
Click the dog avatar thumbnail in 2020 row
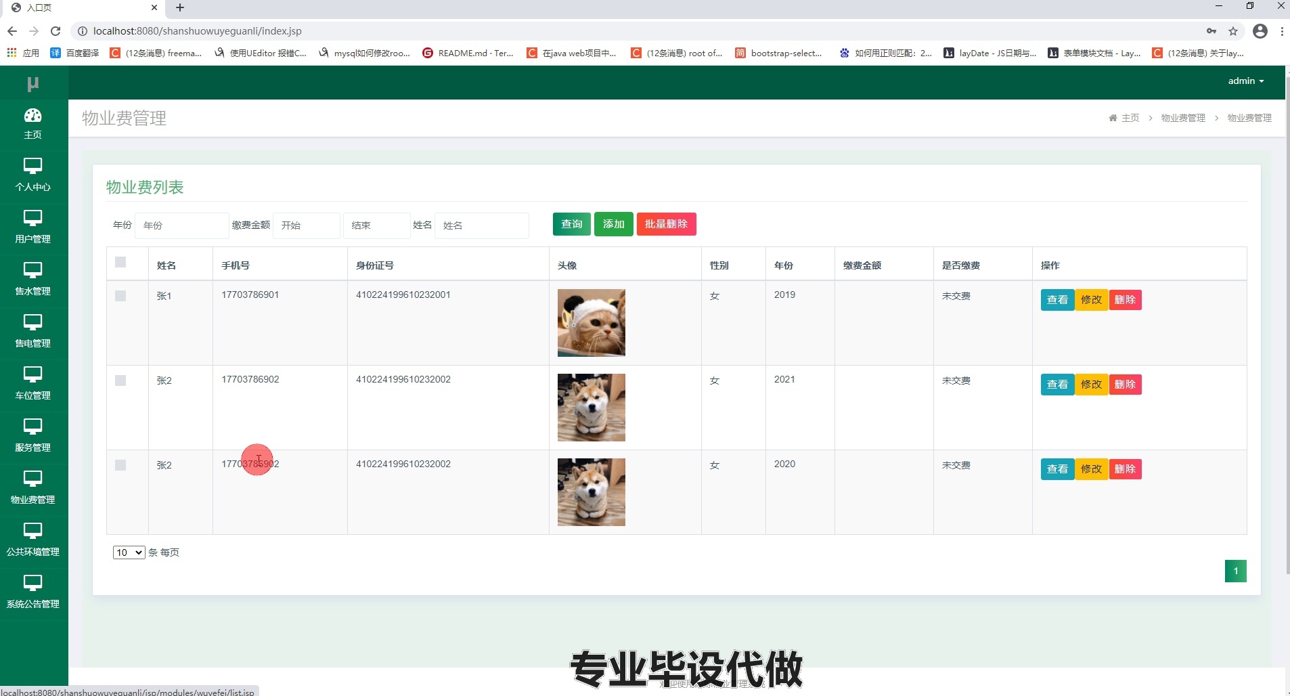pyautogui.click(x=592, y=492)
